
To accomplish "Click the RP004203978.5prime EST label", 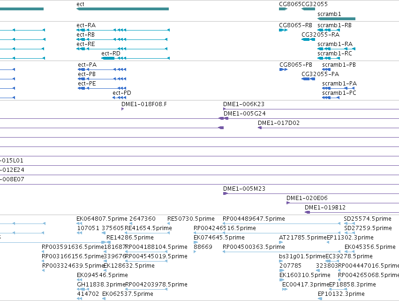I will pyautogui.click(x=156, y=285).
